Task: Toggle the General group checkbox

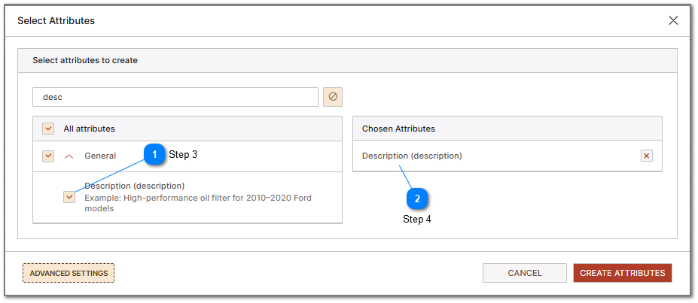Action: 48,156
